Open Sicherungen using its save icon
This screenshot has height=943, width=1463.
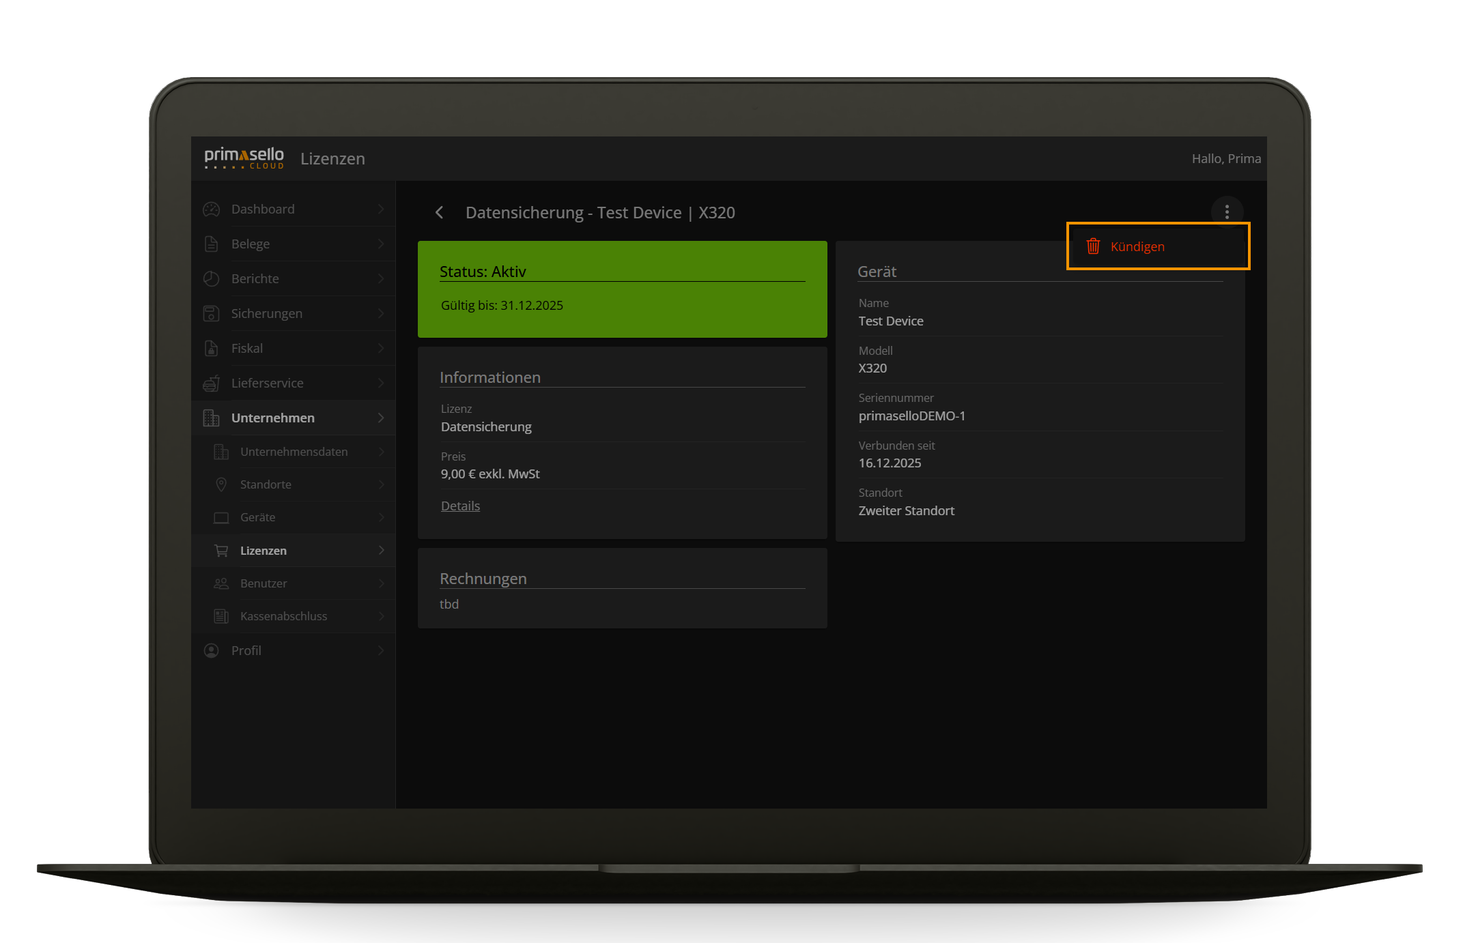click(211, 313)
